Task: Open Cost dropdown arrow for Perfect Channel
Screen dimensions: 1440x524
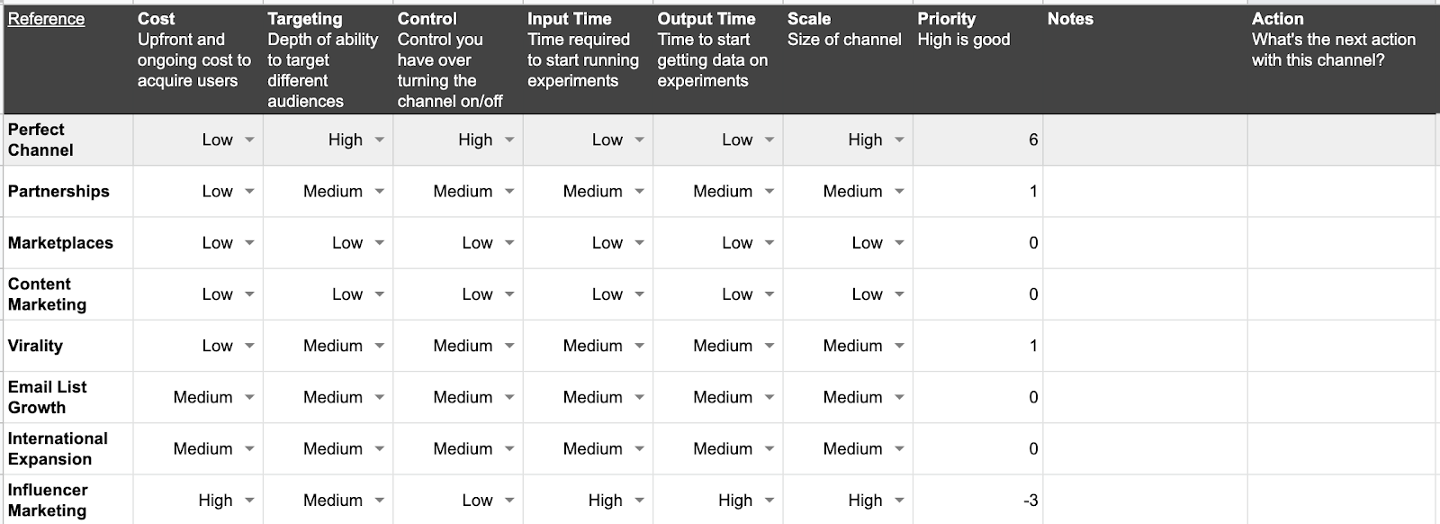Action: tap(249, 140)
